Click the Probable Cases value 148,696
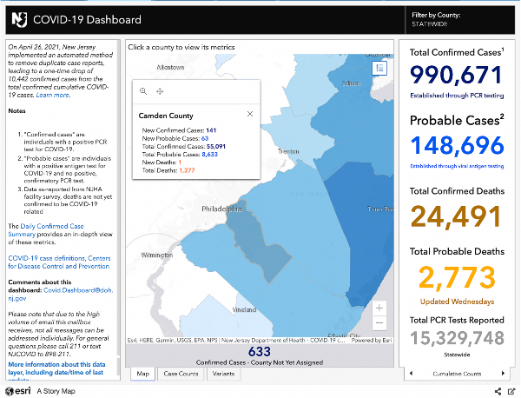521x398 pixels. click(x=457, y=146)
